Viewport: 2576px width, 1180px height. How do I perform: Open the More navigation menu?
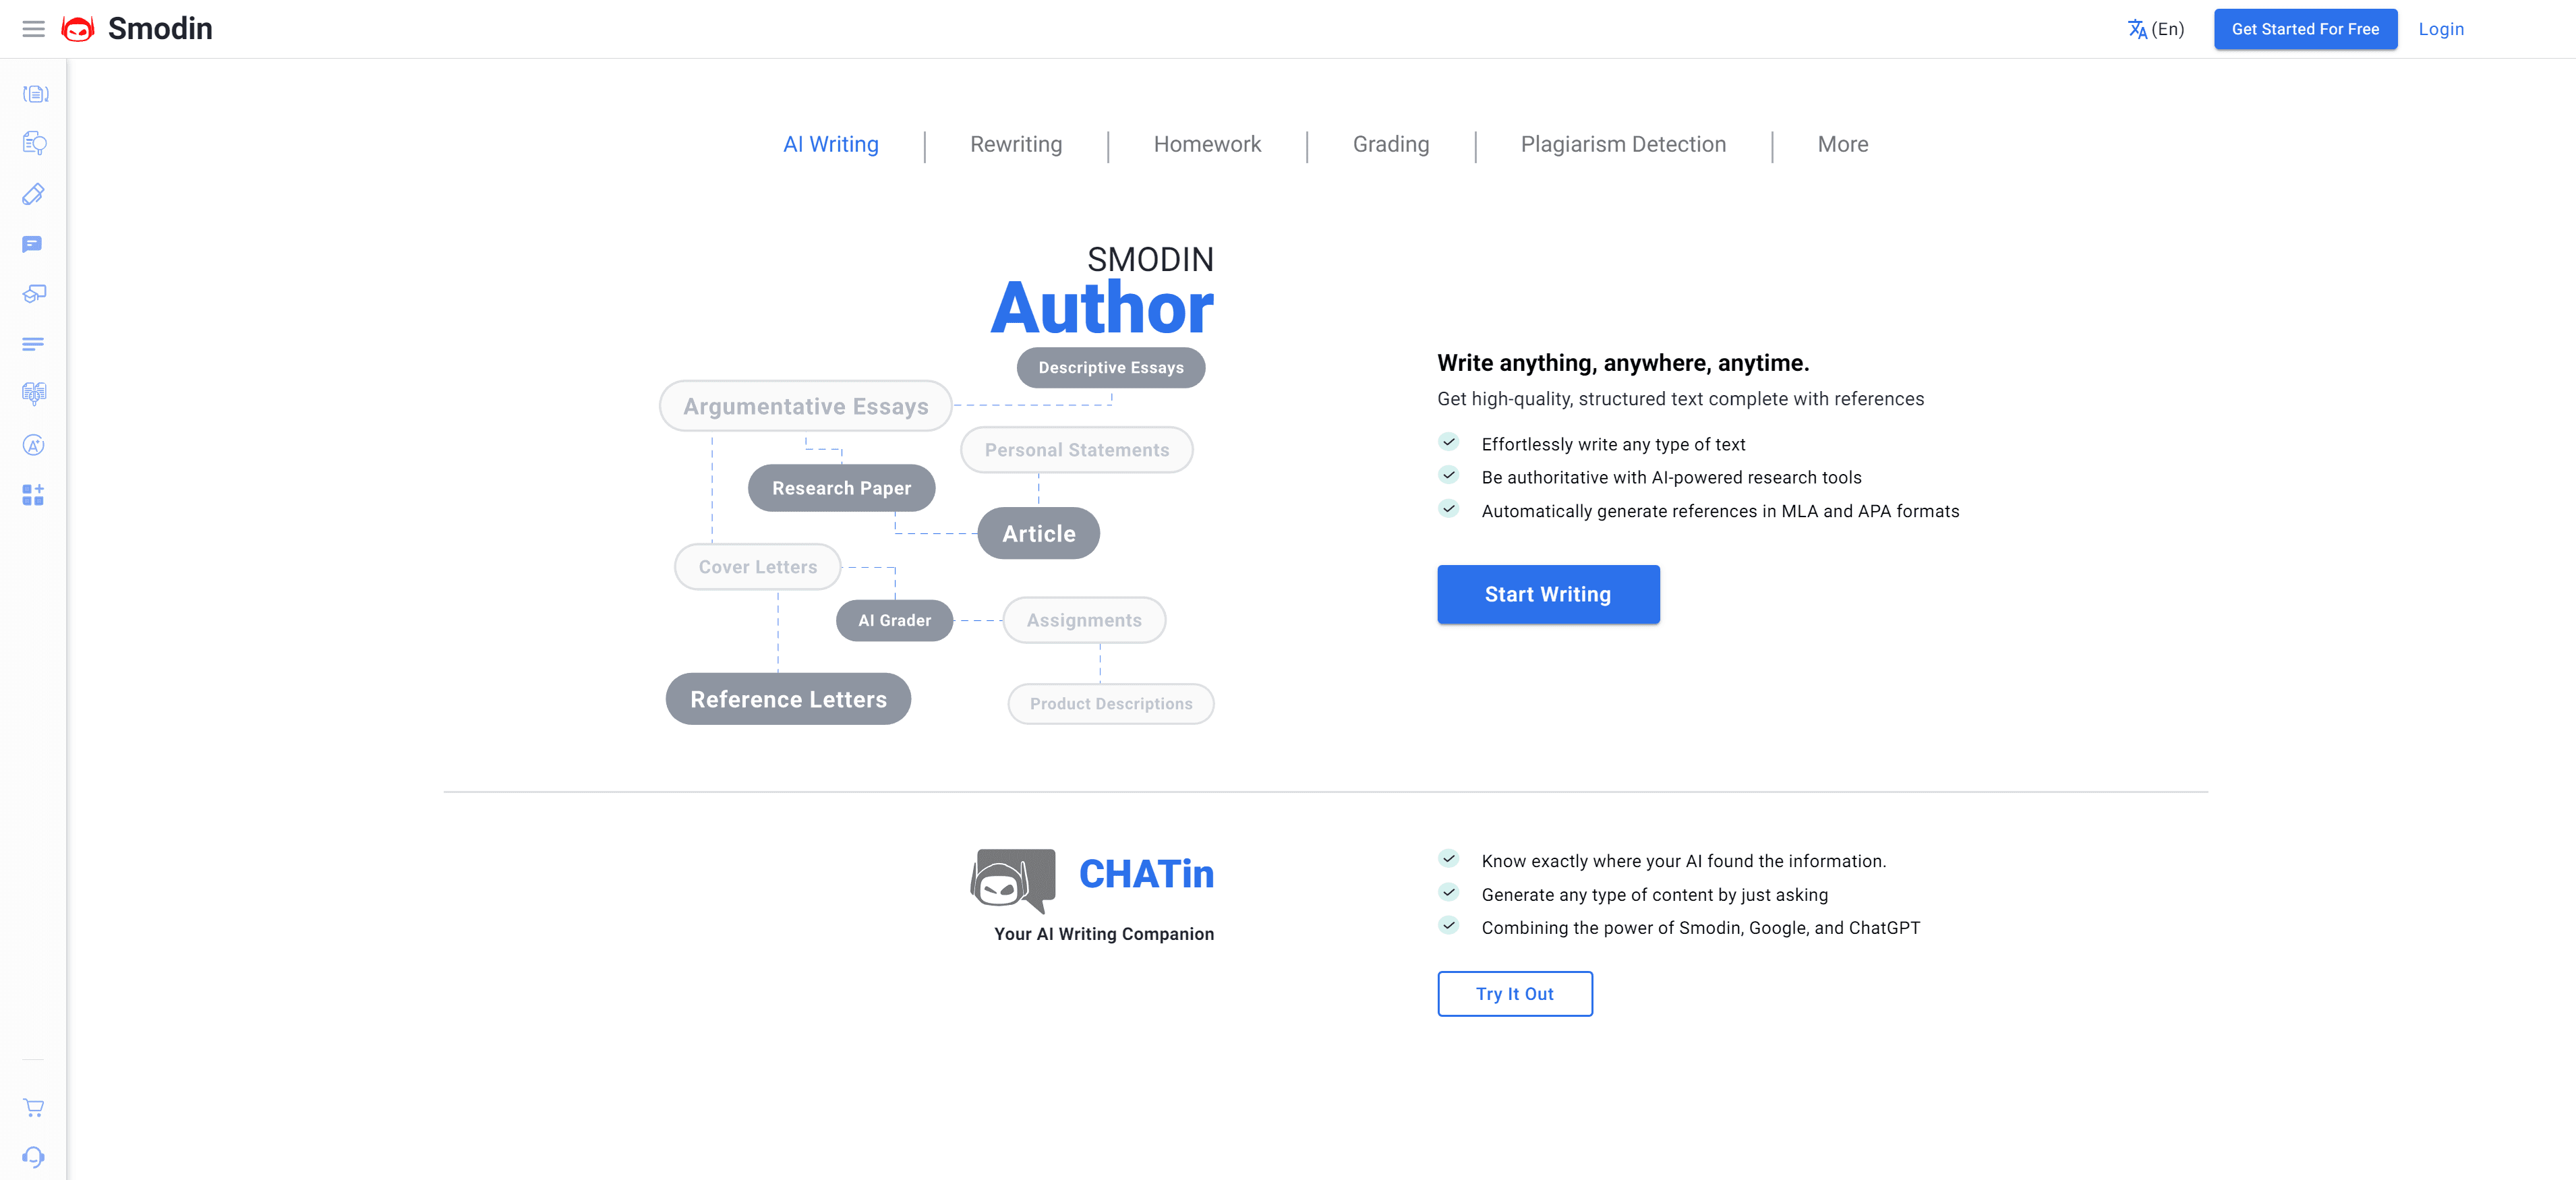(1843, 144)
